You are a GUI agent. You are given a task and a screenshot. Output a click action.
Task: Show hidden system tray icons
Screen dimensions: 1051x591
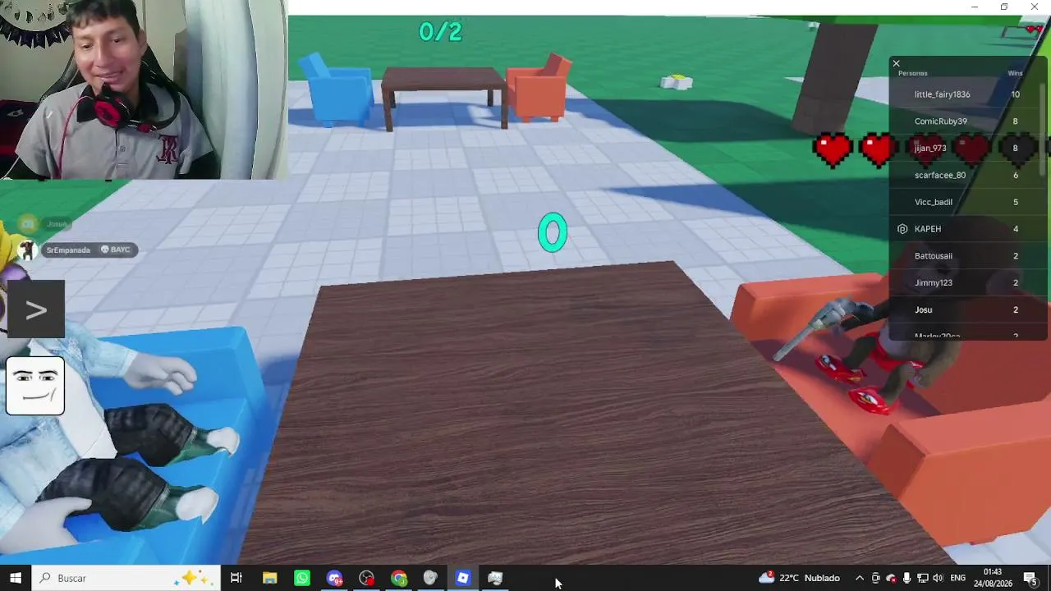point(860,578)
